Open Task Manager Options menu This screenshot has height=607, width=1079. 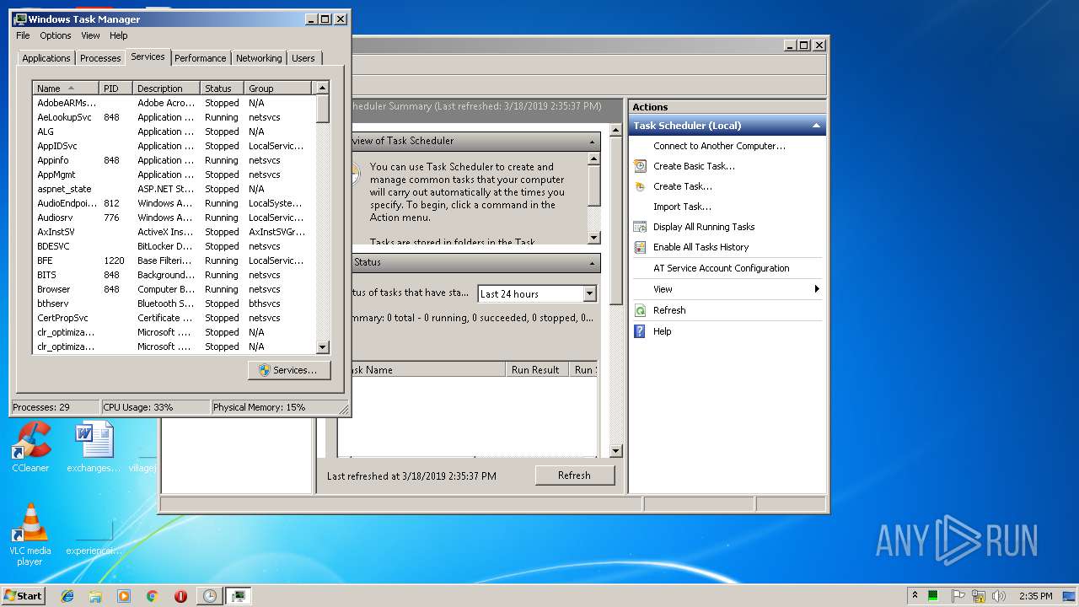coord(56,35)
